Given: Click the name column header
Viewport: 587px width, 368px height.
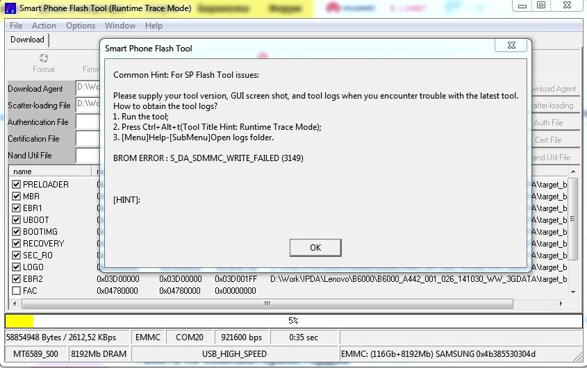Looking at the screenshot, I should tap(50, 172).
